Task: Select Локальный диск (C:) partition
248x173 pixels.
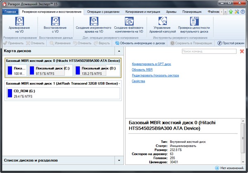Action: [50, 71]
